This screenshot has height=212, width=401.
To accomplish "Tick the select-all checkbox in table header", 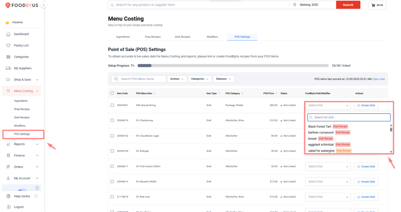I will point(112,93).
